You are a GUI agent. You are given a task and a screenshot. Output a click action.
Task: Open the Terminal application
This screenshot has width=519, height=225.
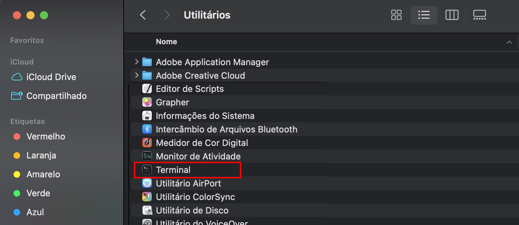click(173, 170)
